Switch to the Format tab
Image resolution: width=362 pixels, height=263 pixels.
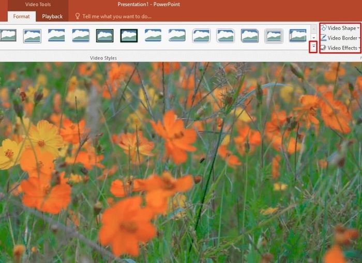tap(22, 17)
